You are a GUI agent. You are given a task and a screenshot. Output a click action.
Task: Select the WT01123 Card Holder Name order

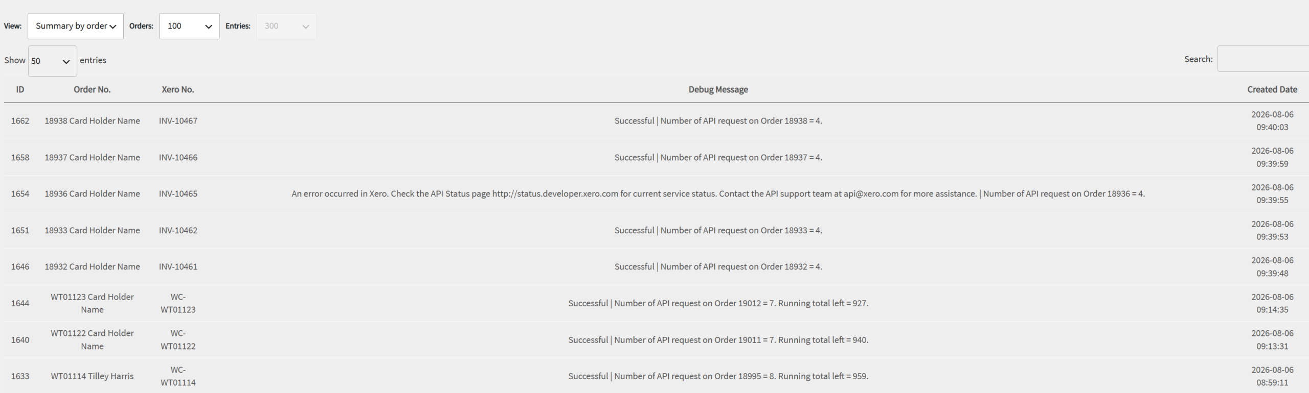click(x=92, y=303)
